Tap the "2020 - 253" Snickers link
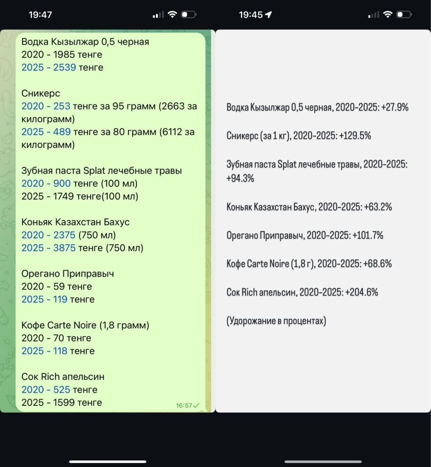The width and height of the screenshot is (431, 467). [x=46, y=106]
